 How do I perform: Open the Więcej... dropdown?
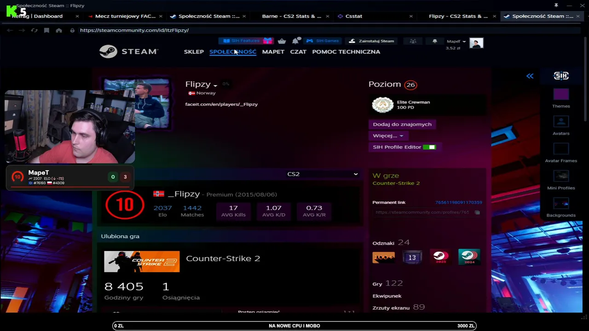point(388,136)
